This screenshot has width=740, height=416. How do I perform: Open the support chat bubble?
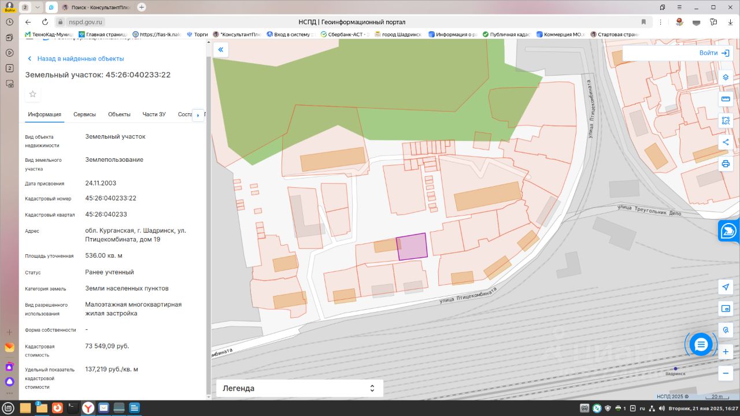coord(701,345)
